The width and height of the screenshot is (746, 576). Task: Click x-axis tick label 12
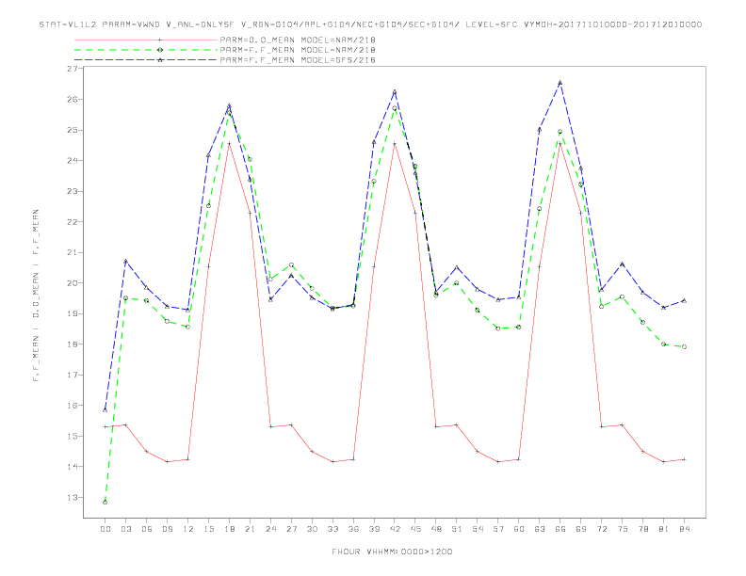coord(188,529)
